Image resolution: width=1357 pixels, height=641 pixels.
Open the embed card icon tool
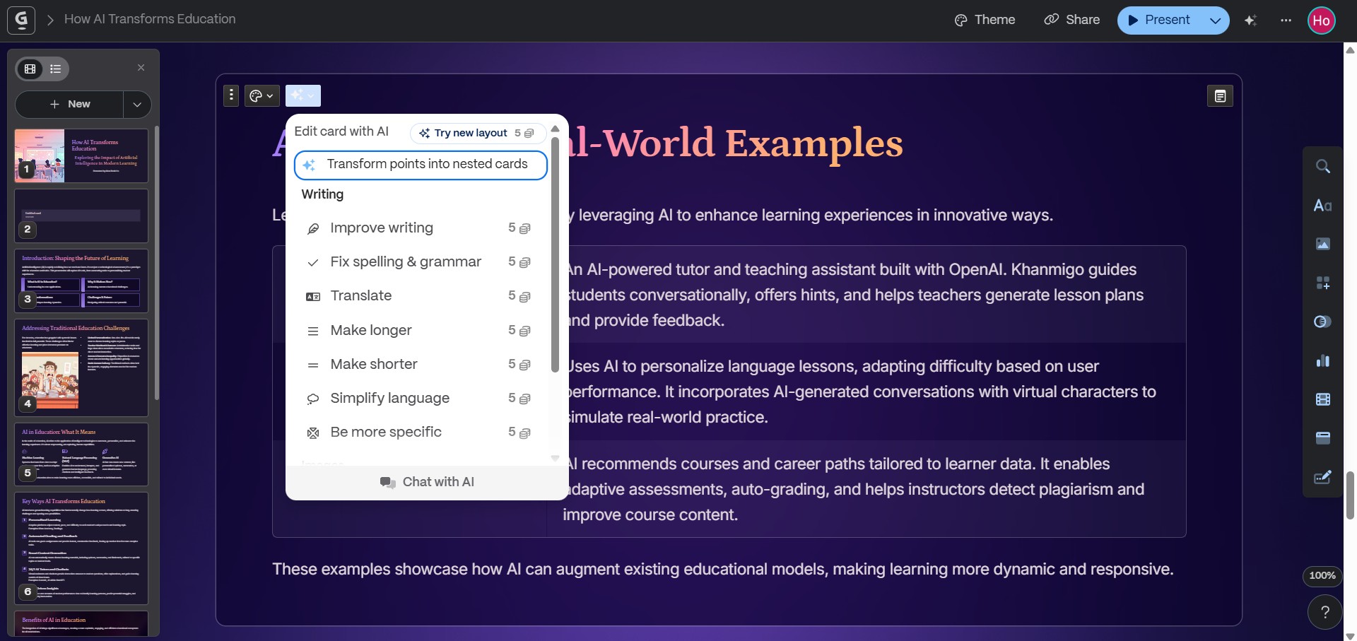(x=1323, y=438)
